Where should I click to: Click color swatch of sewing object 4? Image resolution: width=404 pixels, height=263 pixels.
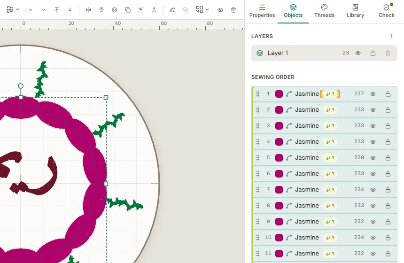pos(279,142)
